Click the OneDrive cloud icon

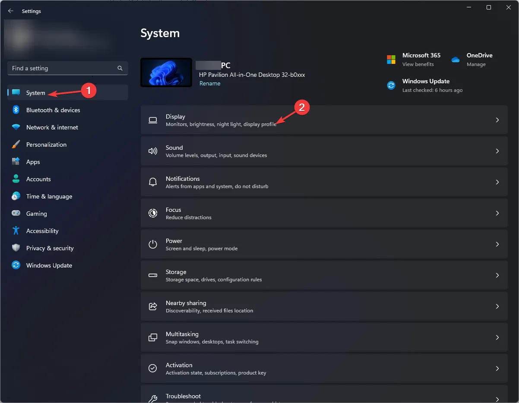[x=456, y=60]
